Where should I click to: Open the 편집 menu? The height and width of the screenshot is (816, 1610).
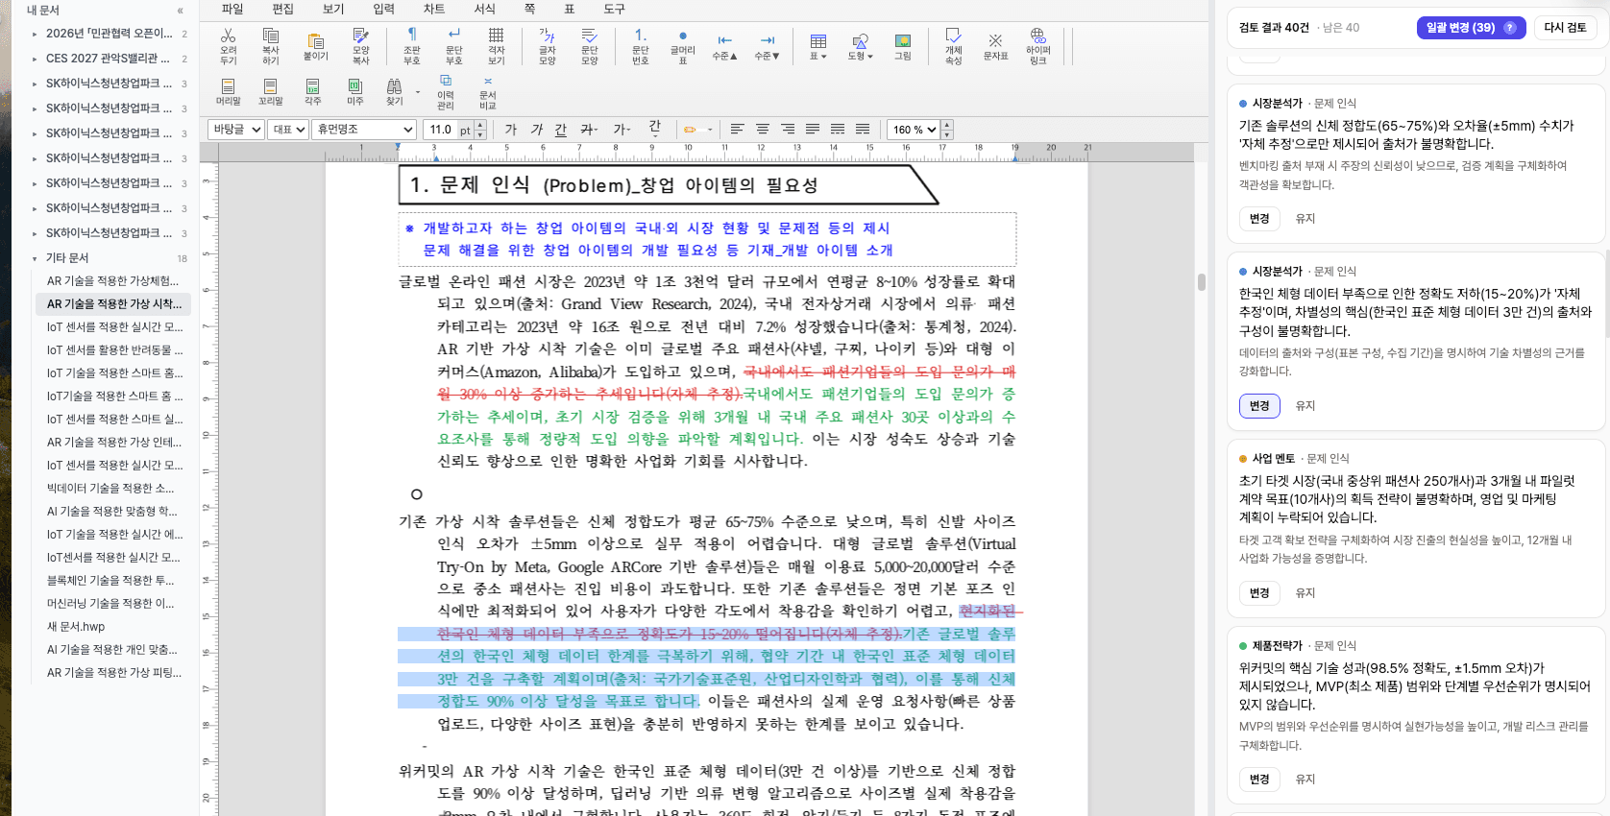(282, 9)
